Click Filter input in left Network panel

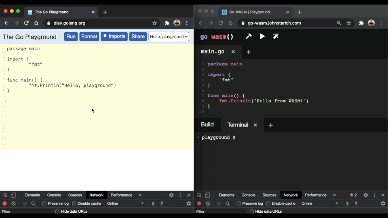27,212
